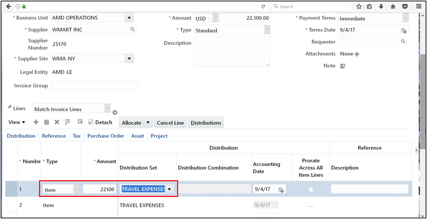Add a new invoice line

36,122
